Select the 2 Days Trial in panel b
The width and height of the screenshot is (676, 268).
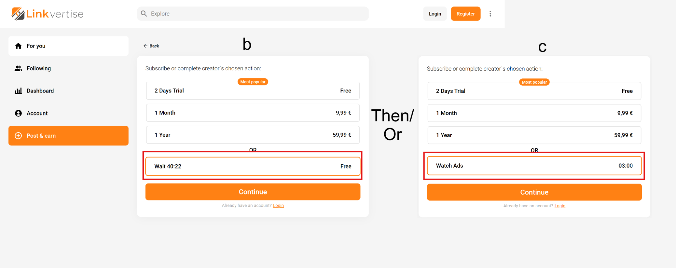pos(253,91)
